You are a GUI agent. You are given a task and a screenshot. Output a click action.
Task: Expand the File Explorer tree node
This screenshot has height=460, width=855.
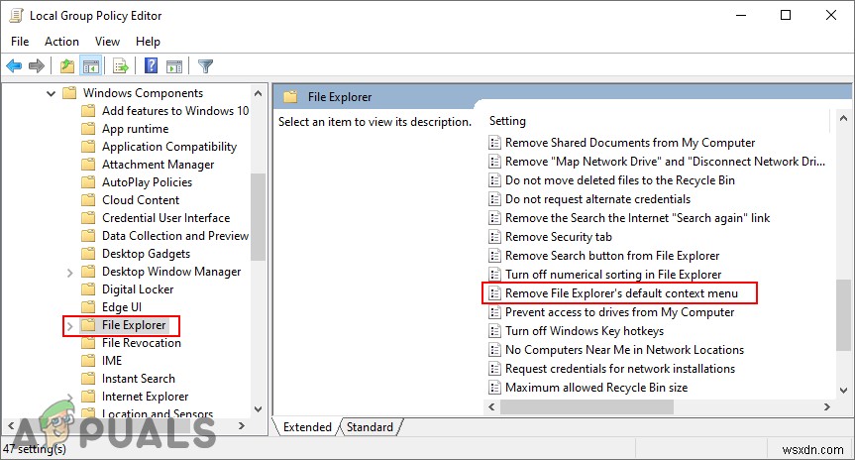pyautogui.click(x=69, y=326)
